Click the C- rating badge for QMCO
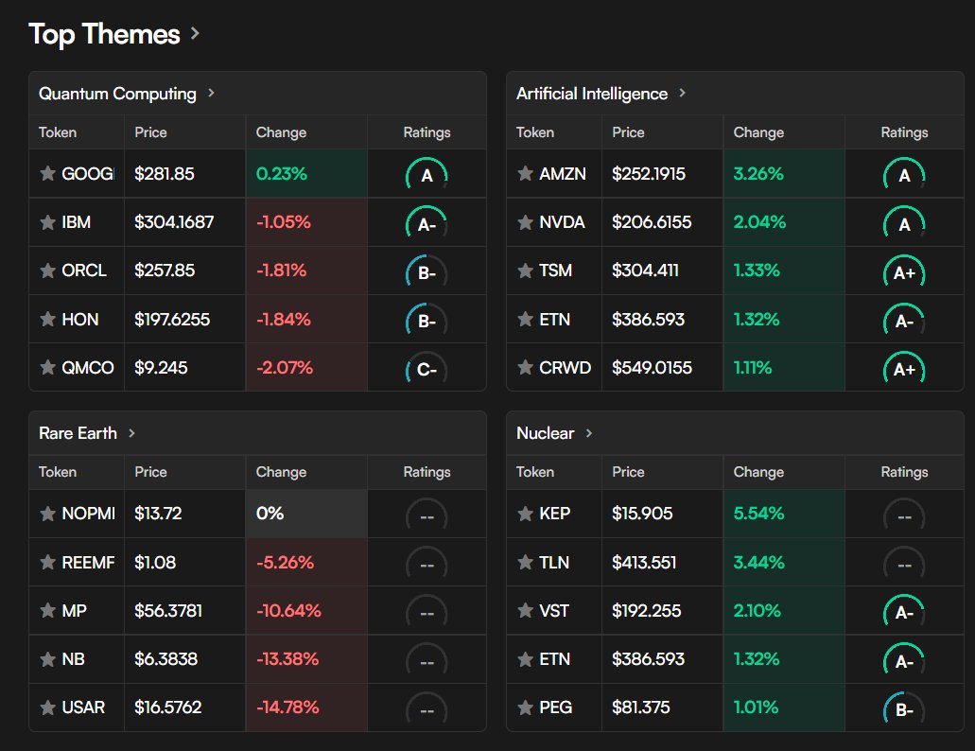975x751 pixels. coord(427,368)
